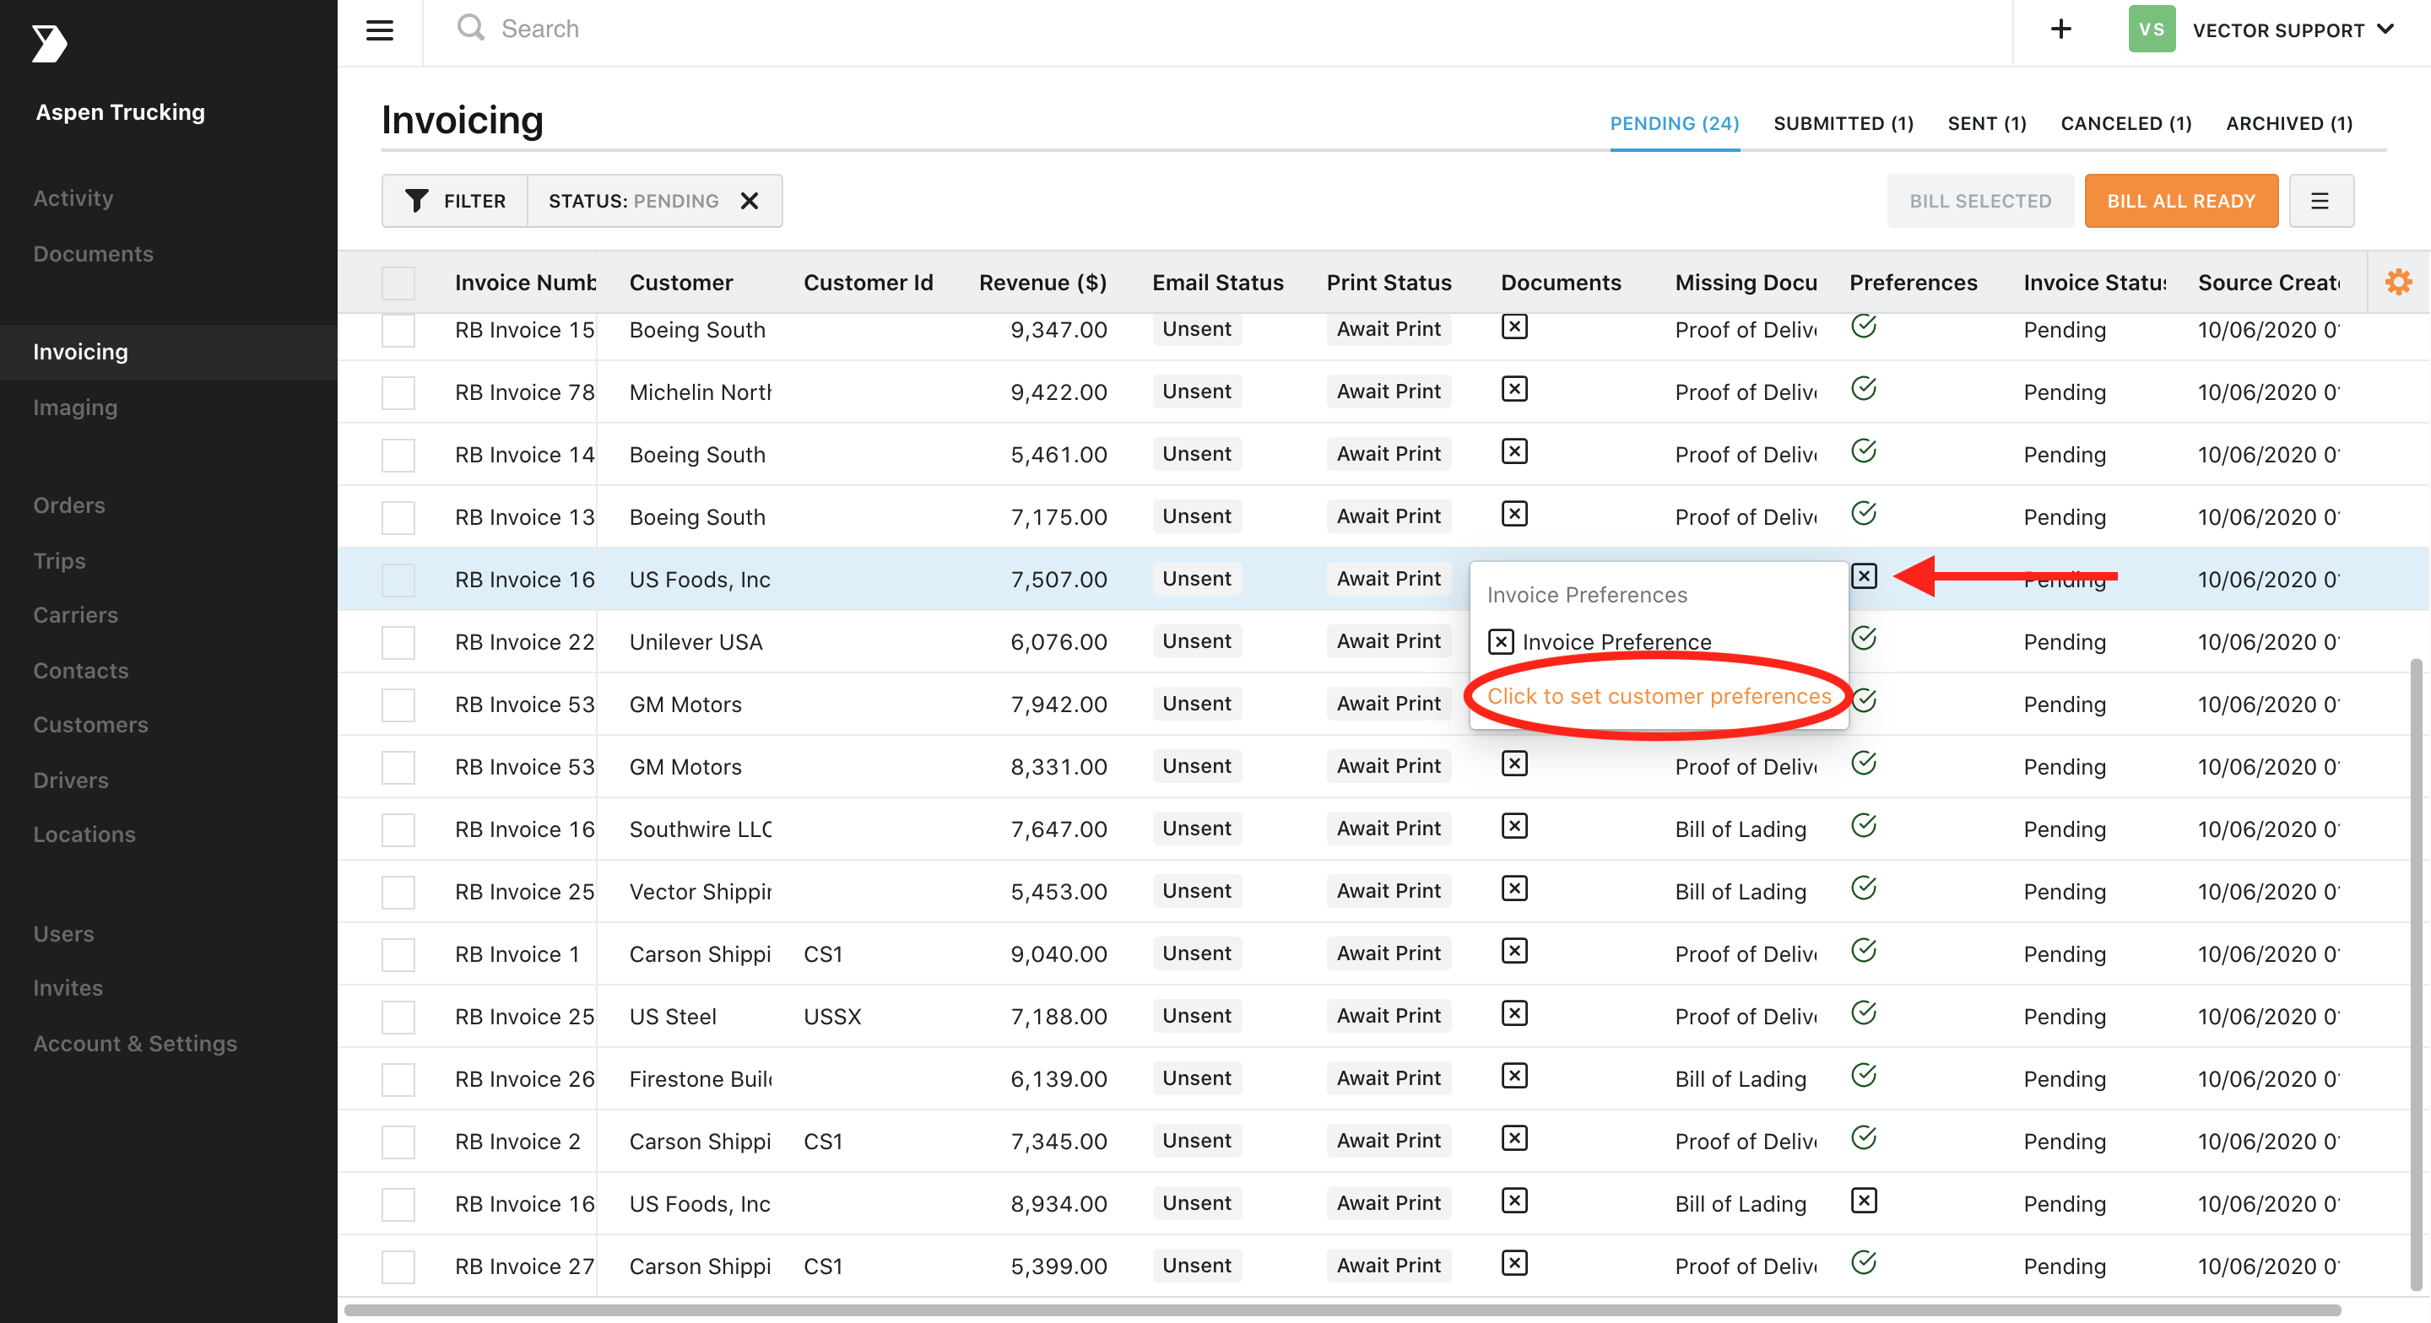The width and height of the screenshot is (2431, 1323).
Task: Switch to the Pending (24) tab
Action: 1674,124
